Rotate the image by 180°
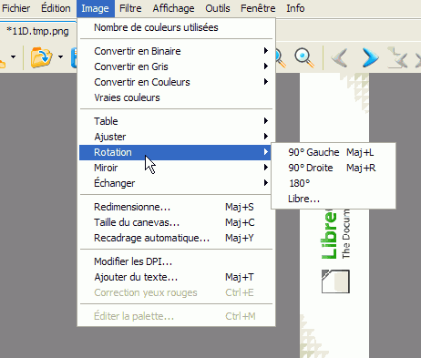The width and height of the screenshot is (421, 358). pos(334,183)
